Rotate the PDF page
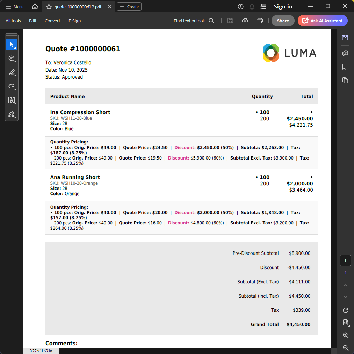Viewport: 354px width, 354px height. pos(345,310)
